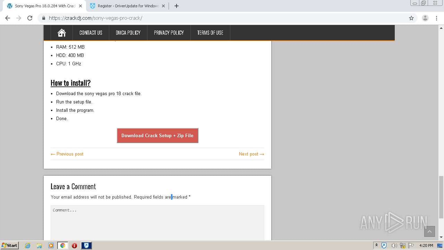This screenshot has height=250, width=444.
Task: Click the text 'CPU: 1 GHz'
Action: (x=69, y=64)
